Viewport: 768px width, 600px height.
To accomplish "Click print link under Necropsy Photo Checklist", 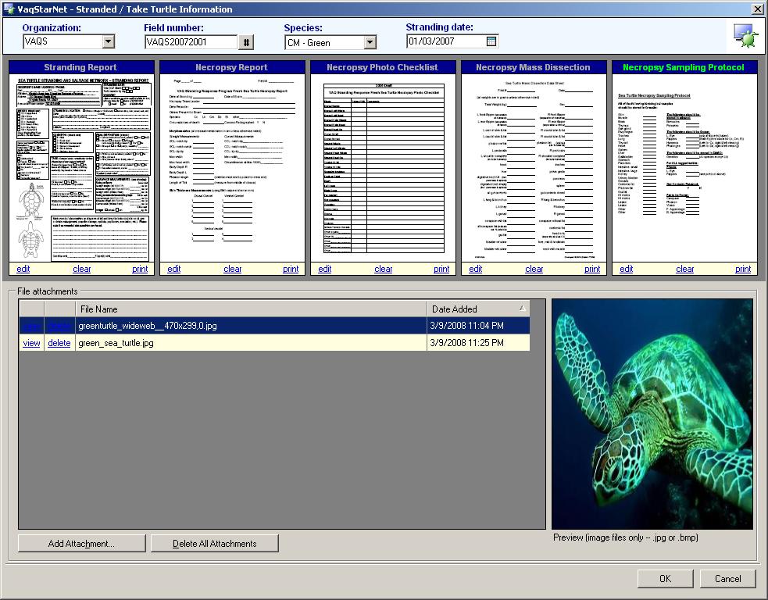I will tap(441, 269).
